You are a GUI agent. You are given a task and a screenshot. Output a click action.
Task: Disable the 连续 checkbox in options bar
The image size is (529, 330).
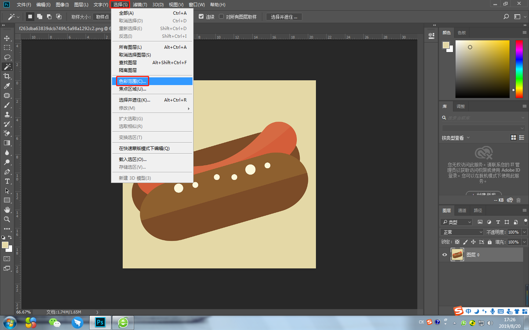tap(201, 16)
